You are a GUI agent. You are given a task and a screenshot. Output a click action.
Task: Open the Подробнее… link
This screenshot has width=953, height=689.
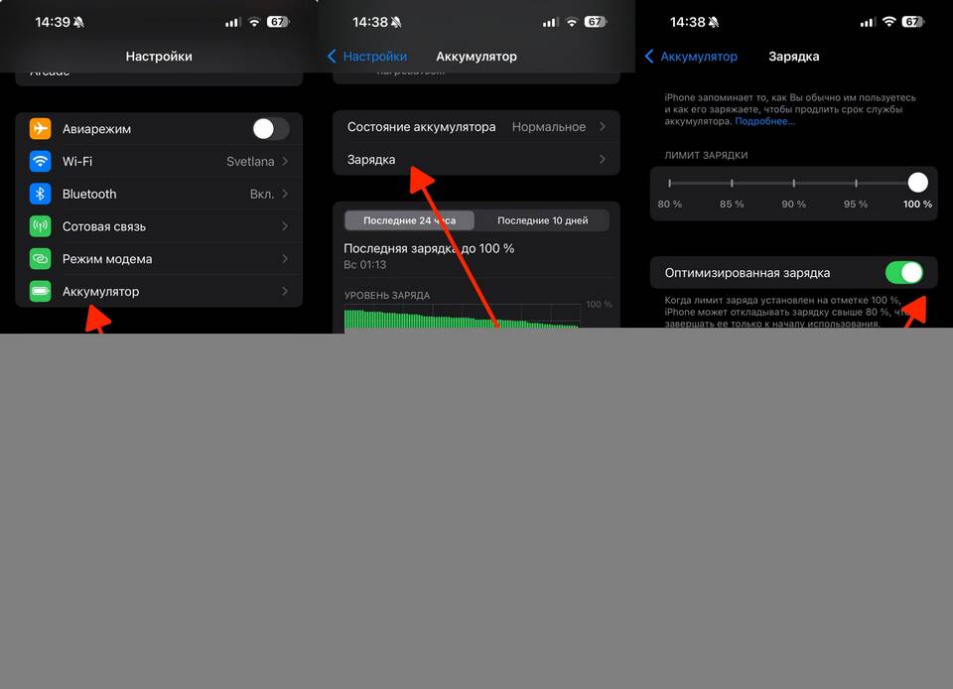[x=764, y=121]
